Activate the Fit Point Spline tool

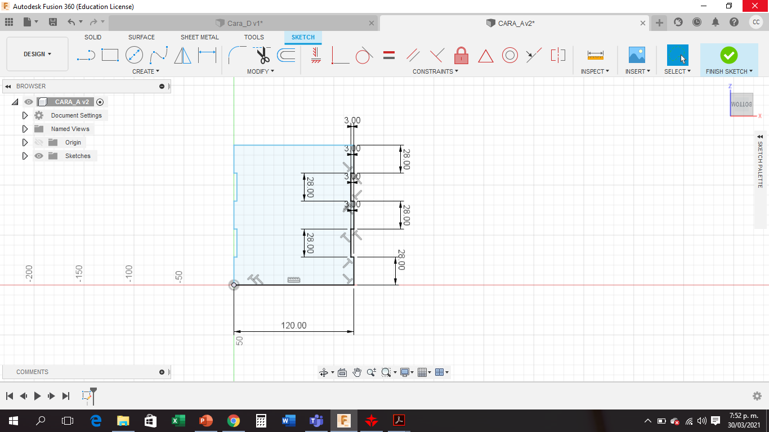pyautogui.click(x=159, y=55)
